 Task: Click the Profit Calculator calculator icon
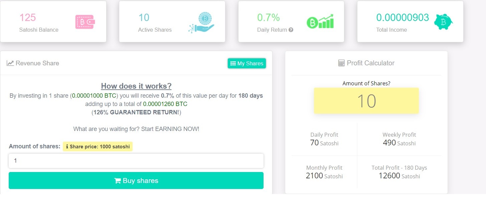pos(341,63)
